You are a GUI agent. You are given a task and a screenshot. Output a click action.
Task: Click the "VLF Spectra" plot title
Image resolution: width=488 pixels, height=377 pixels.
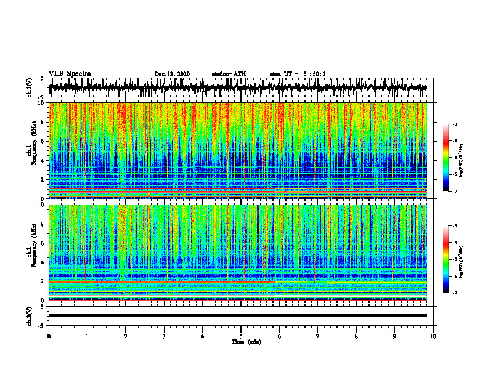tap(70, 74)
